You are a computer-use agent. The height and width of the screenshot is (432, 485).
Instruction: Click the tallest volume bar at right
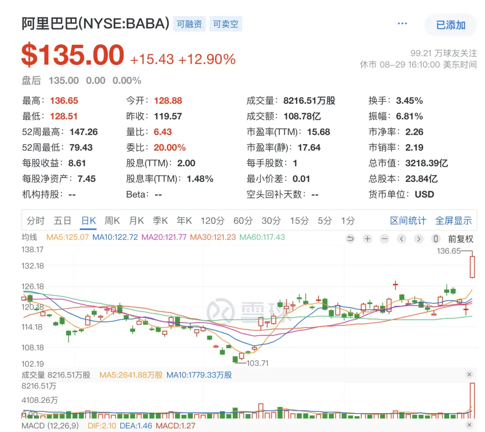pos(472,401)
